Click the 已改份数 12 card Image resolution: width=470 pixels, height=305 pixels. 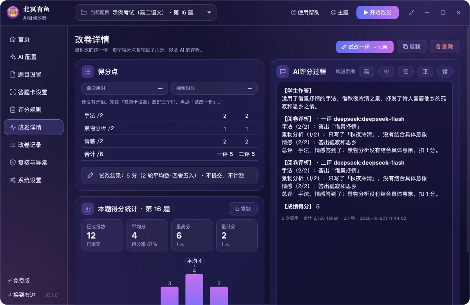(x=102, y=235)
